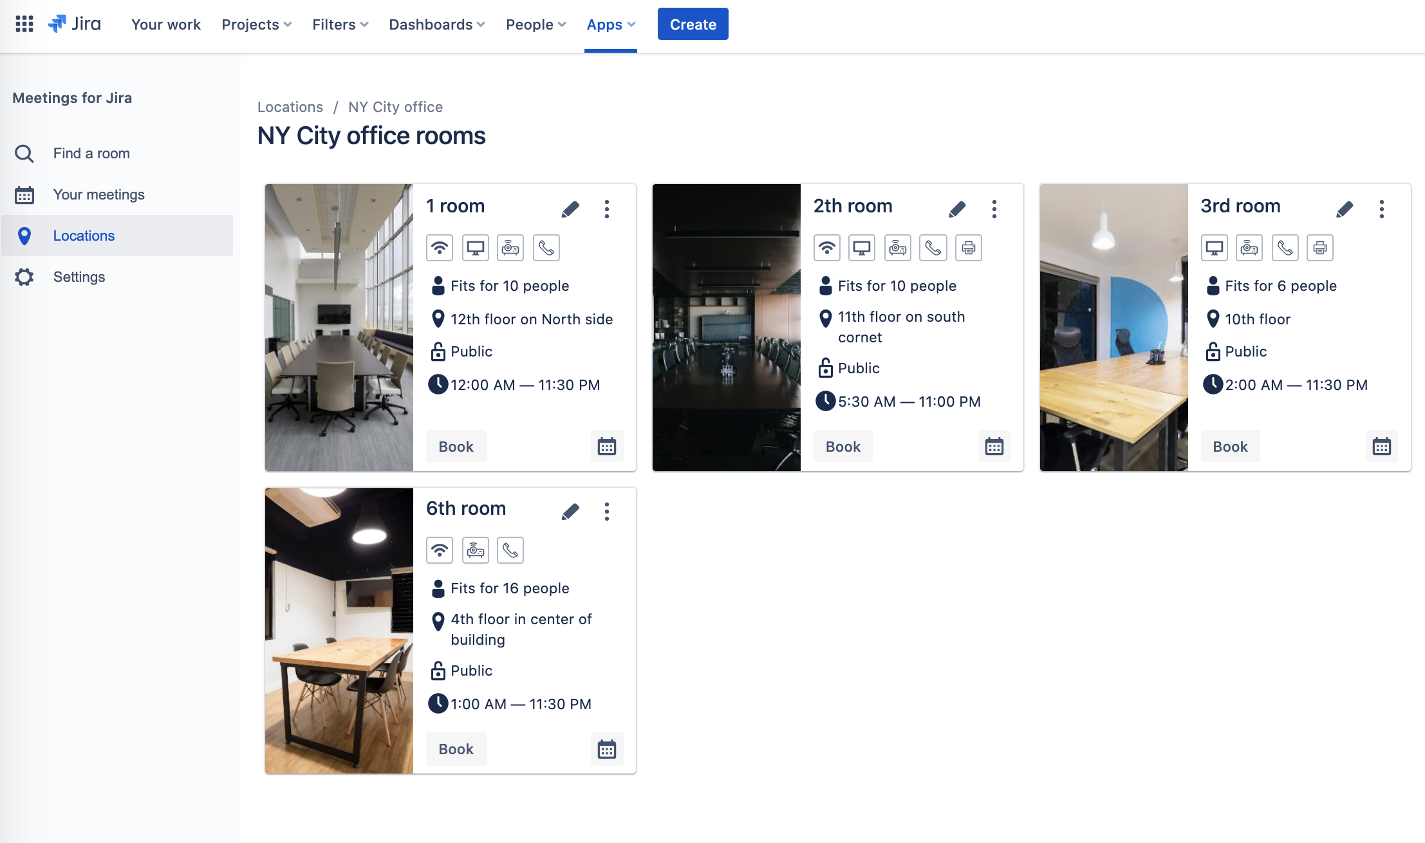Click the calendar icon on 6th room card

click(606, 749)
